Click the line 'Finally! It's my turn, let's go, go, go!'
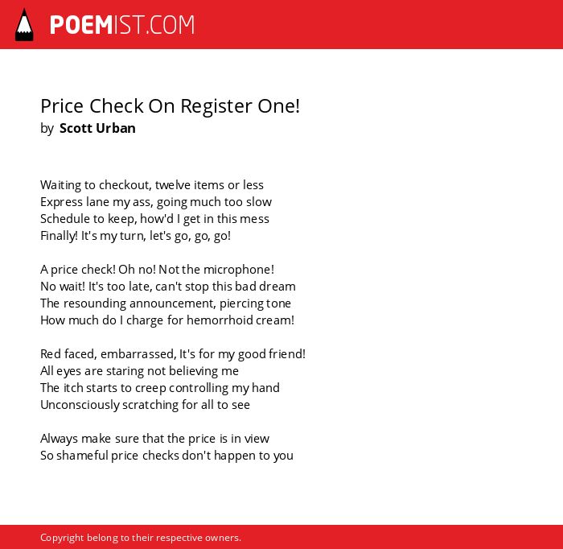 pos(135,236)
